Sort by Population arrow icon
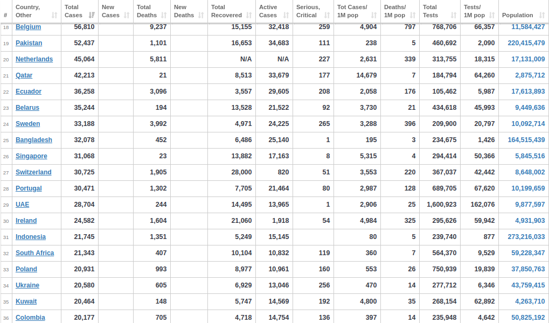Viewport: 549px width, 323px height. 542,15
